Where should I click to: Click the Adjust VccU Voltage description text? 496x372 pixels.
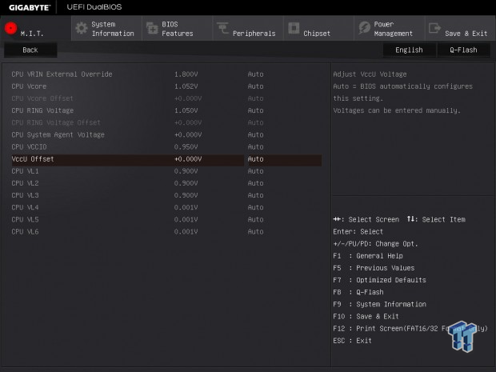pos(370,74)
